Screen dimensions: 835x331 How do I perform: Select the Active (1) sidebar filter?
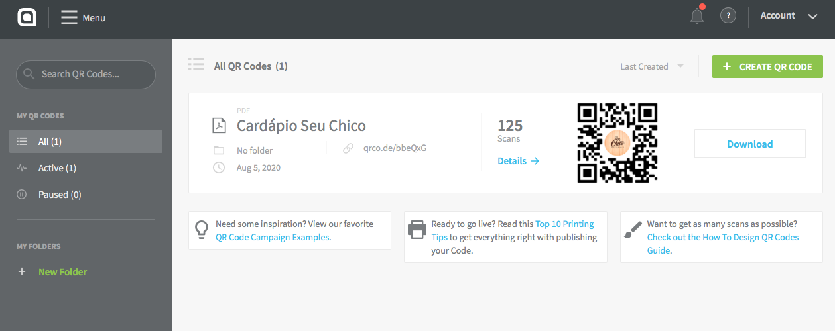(x=86, y=168)
